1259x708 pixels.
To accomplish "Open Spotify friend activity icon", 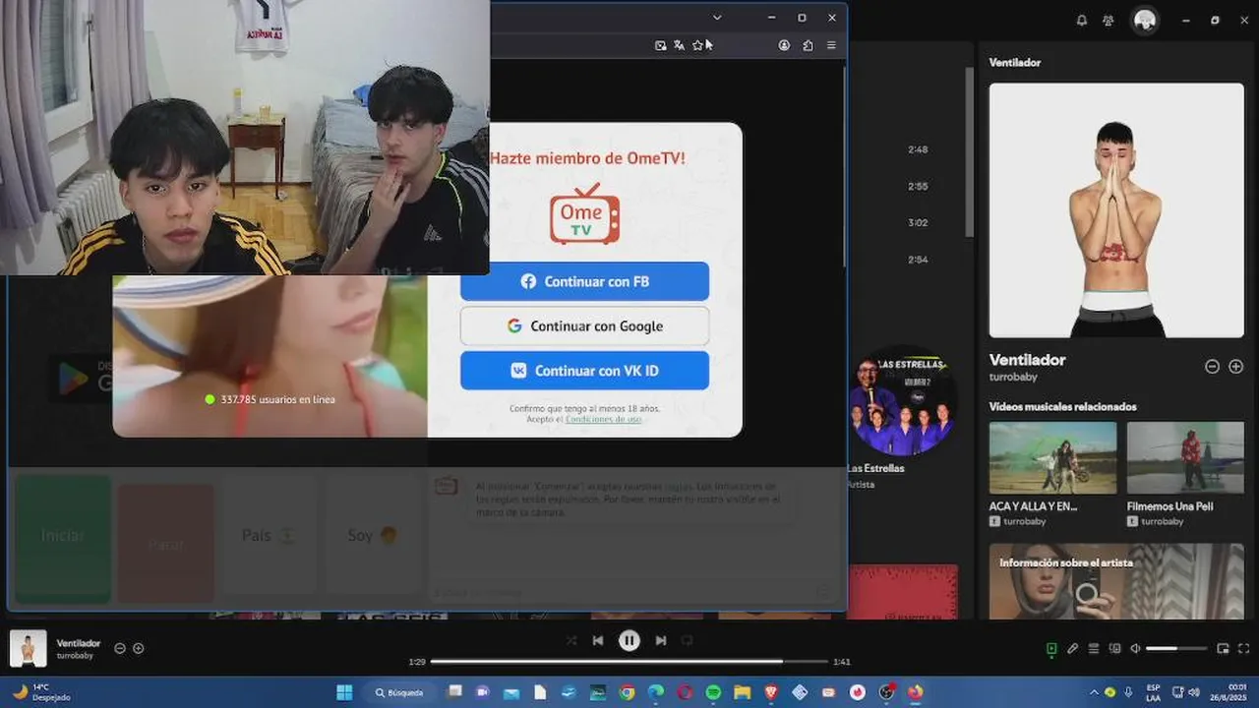I will point(1109,21).
